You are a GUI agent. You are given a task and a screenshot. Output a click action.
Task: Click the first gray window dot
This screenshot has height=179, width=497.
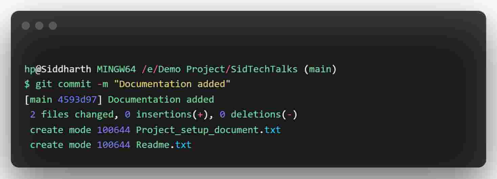click(x=26, y=26)
